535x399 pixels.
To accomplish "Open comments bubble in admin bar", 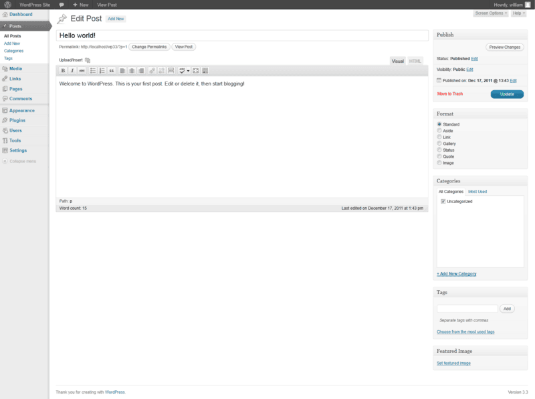I will click(x=62, y=5).
